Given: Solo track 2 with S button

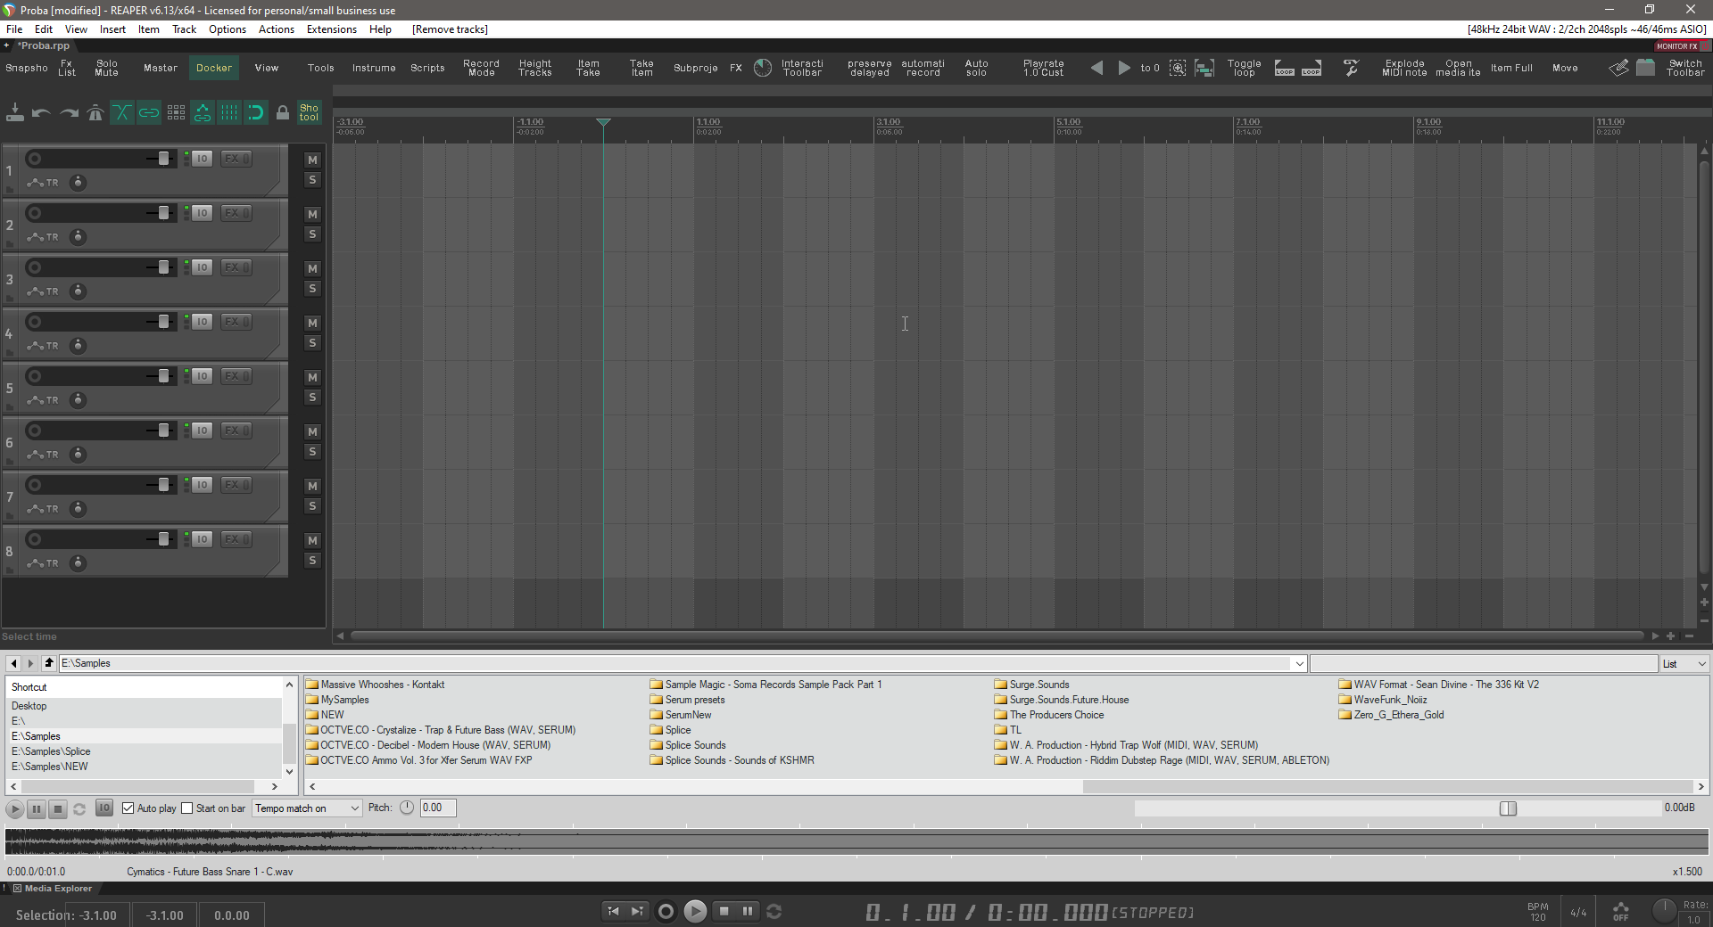Looking at the screenshot, I should (x=312, y=234).
